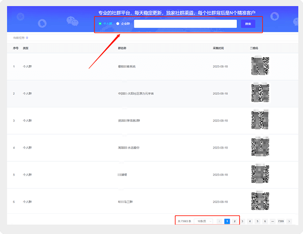Click the 采集时间 column header

[x=218, y=48]
